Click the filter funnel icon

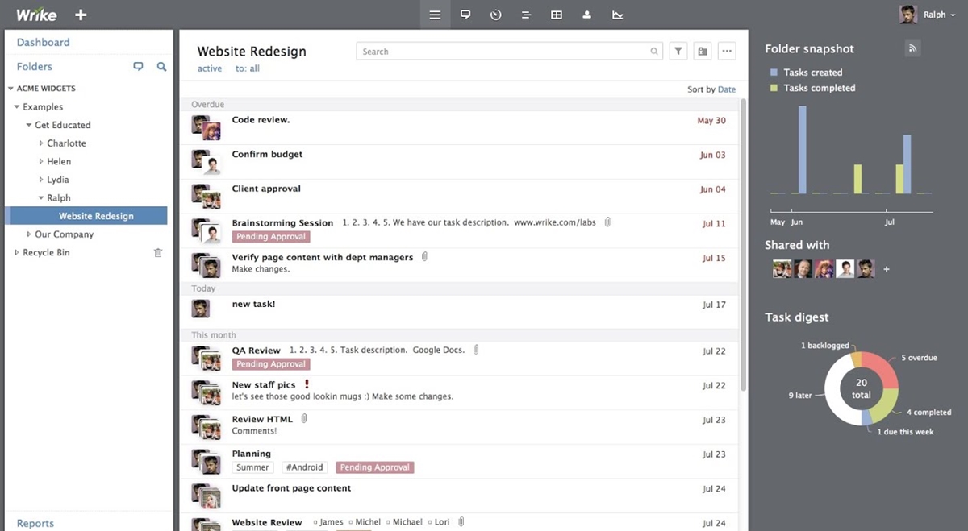[x=678, y=52]
